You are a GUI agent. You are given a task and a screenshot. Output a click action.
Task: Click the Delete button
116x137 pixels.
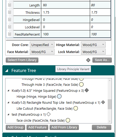coord(101,127)
